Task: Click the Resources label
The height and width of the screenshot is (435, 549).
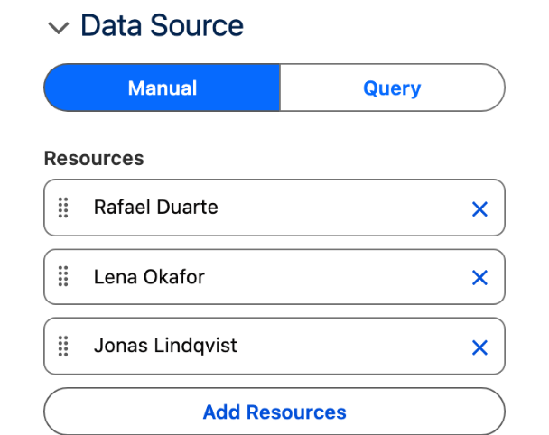Action: click(94, 158)
